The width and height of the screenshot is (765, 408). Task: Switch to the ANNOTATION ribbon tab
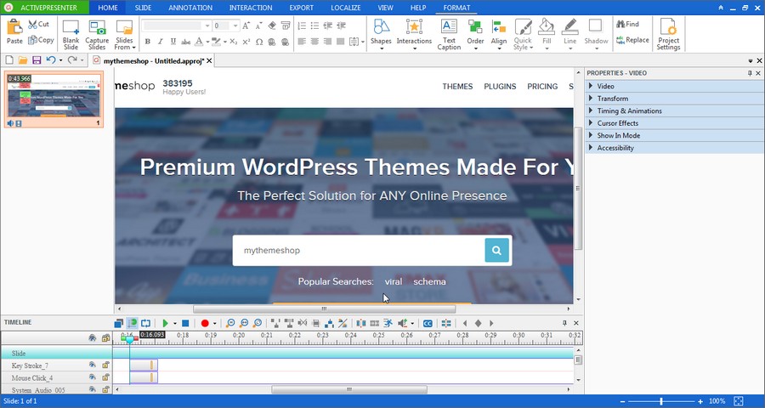pos(190,8)
